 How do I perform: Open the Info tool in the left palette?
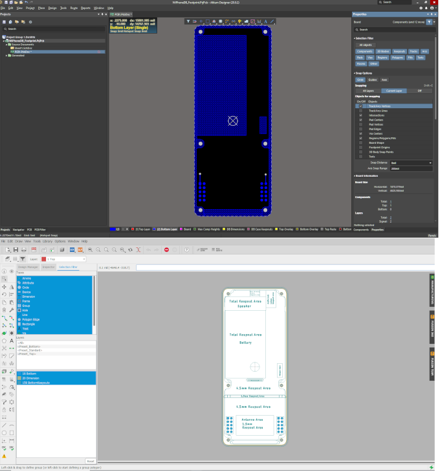click(x=5, y=271)
